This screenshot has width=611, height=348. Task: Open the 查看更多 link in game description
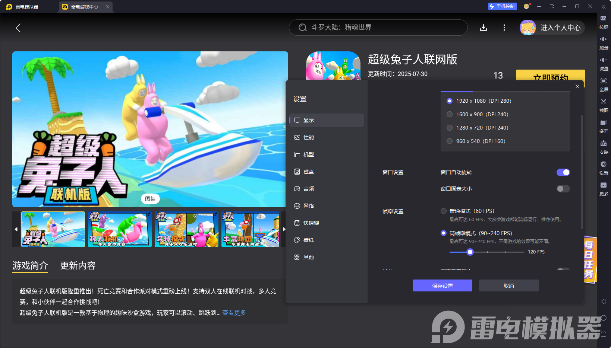234,313
